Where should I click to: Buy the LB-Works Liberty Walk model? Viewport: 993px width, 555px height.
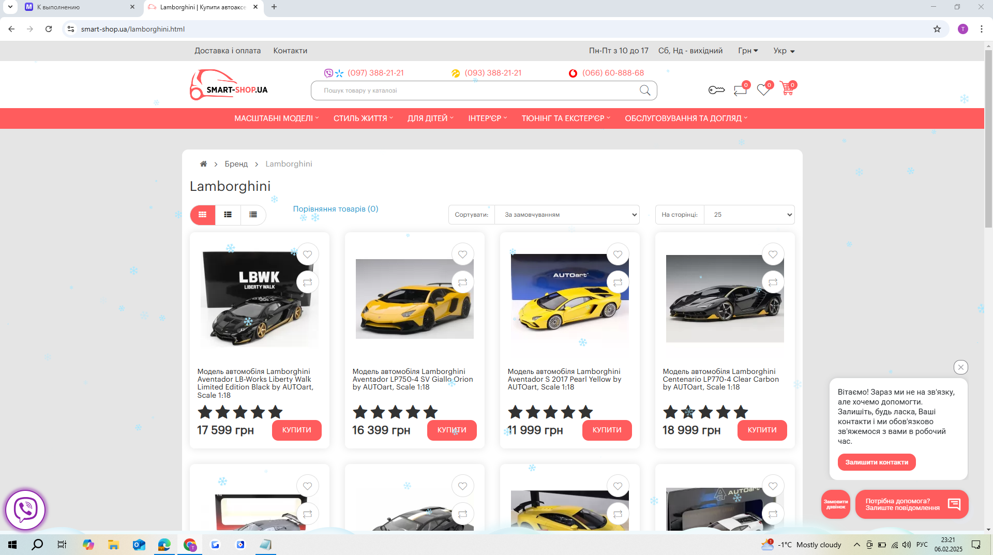click(297, 430)
